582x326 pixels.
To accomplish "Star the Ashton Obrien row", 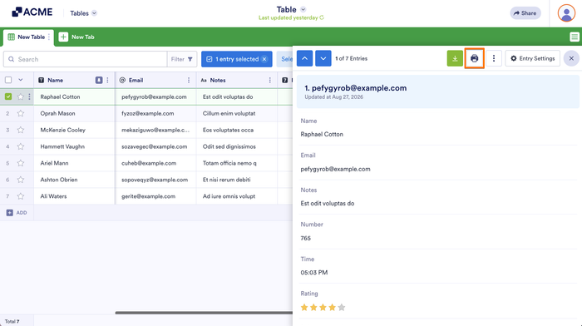I will pos(21,180).
